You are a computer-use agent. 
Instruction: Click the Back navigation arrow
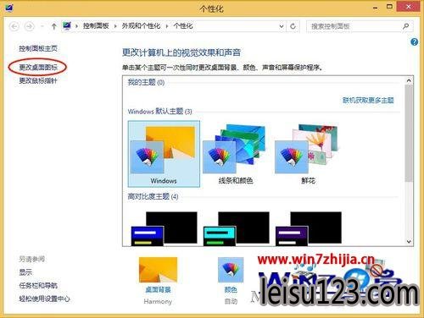pyautogui.click(x=14, y=26)
